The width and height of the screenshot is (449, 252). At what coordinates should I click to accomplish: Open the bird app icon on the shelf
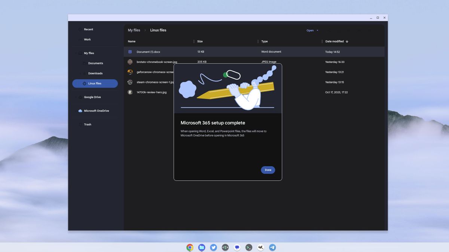tap(260, 247)
